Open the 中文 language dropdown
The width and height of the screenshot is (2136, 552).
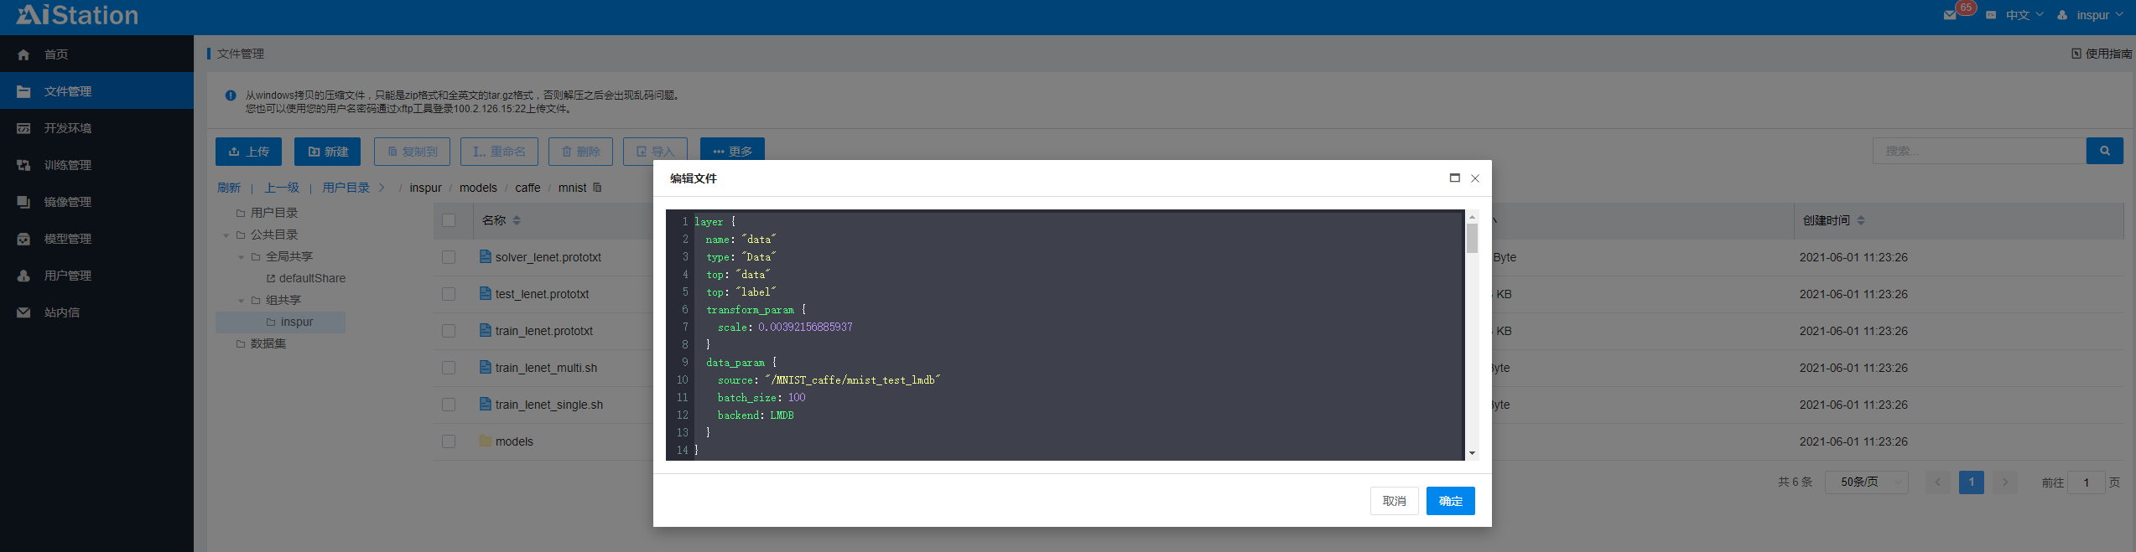point(2023,15)
